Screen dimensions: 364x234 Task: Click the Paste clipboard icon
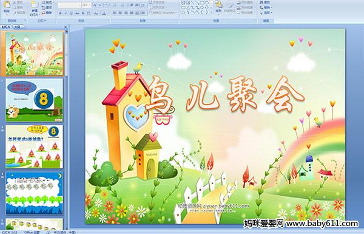[7, 5]
